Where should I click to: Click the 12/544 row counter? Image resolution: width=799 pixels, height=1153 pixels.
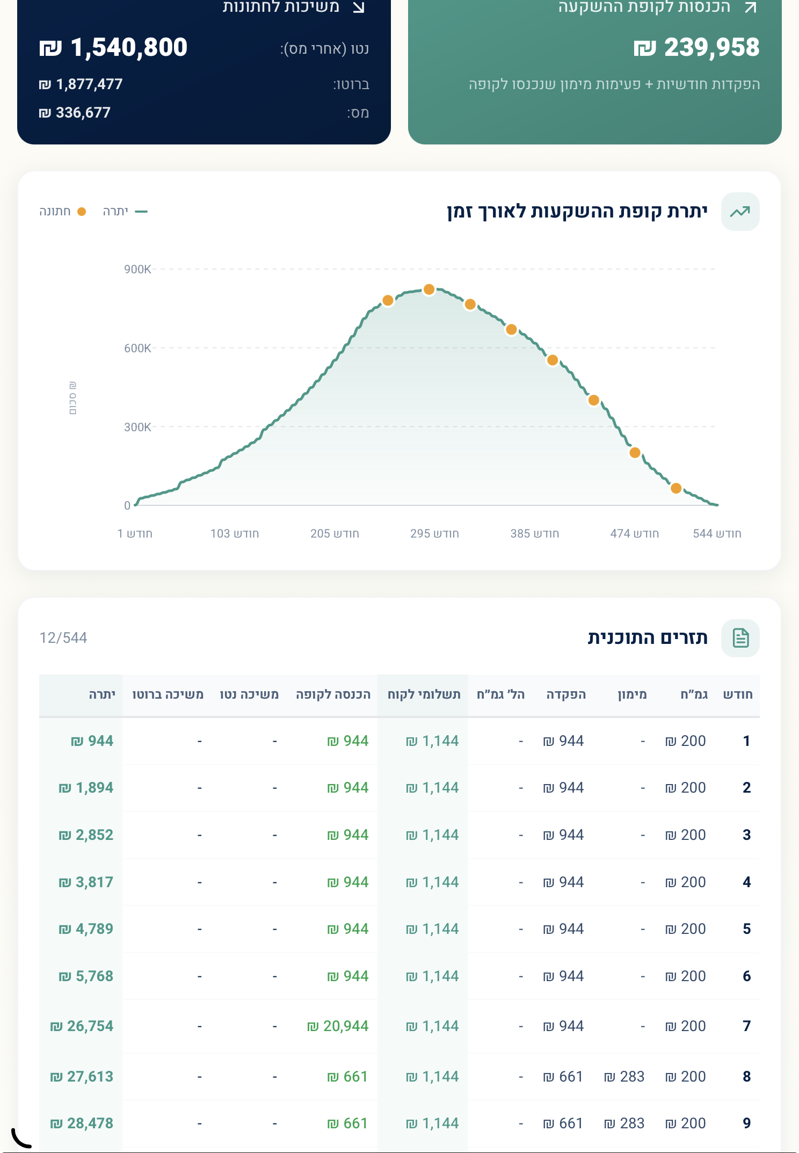coord(63,638)
